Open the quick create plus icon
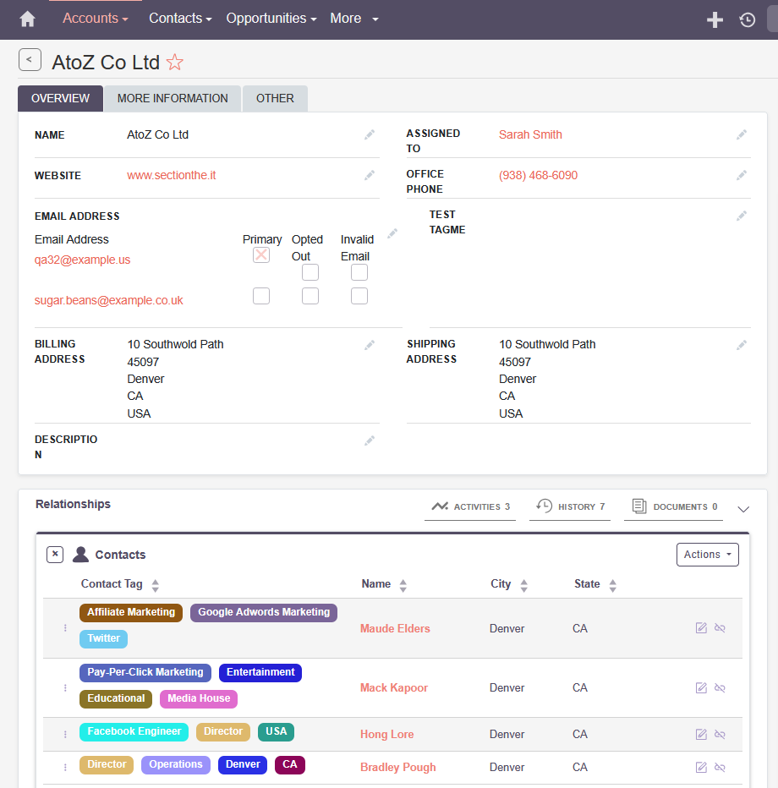 click(715, 19)
